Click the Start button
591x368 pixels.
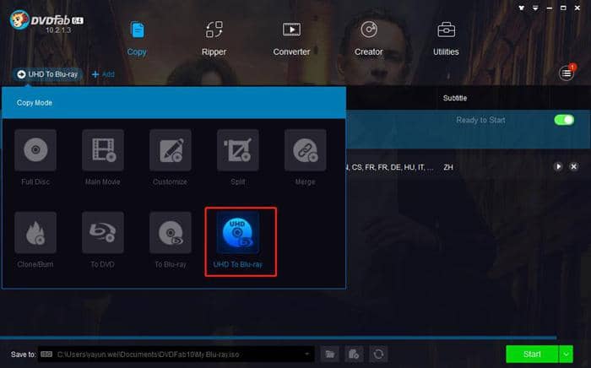(x=532, y=354)
